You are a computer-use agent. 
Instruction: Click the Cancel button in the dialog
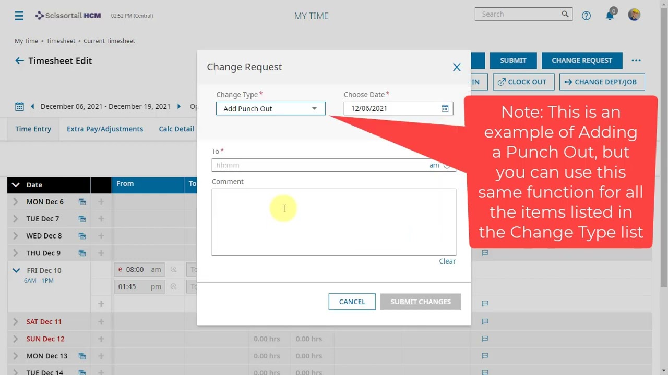[352, 302]
